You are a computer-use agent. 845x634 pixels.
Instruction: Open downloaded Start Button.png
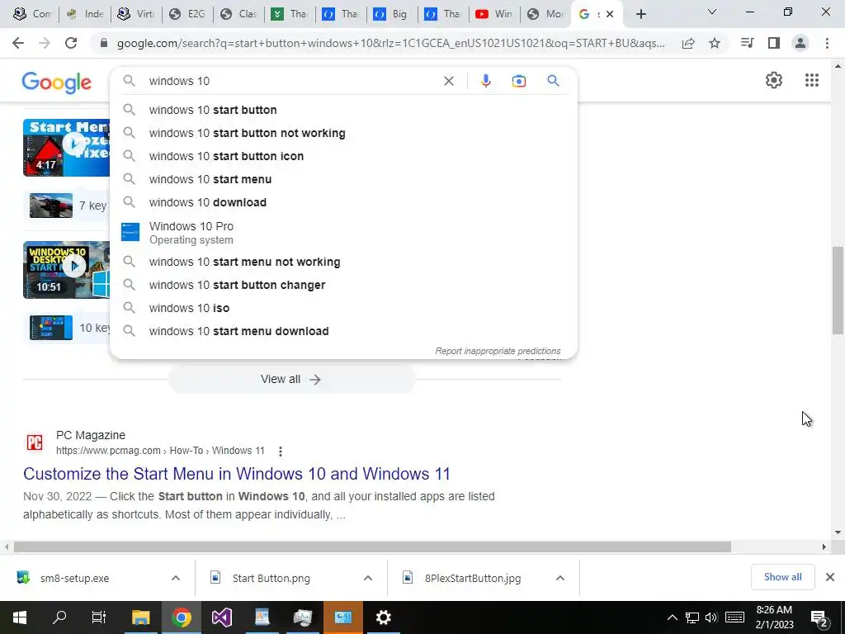[271, 578]
